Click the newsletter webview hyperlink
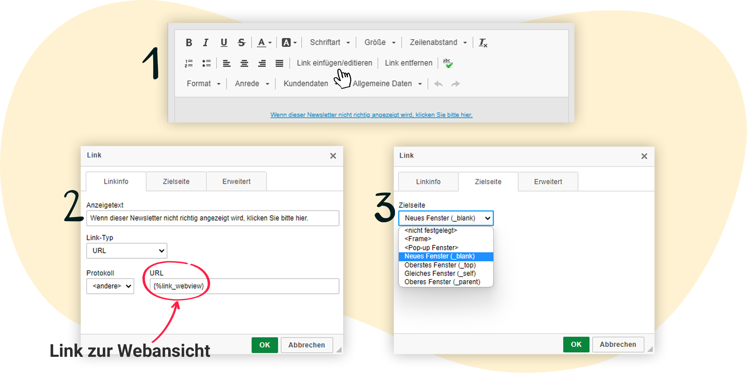 371,115
